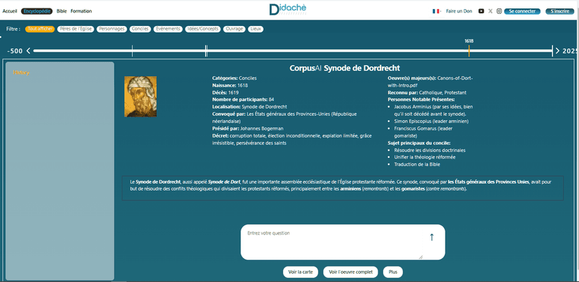Image resolution: width=579 pixels, height=282 pixels.
Task: Open the X (Twitter) social icon
Action: point(489,11)
